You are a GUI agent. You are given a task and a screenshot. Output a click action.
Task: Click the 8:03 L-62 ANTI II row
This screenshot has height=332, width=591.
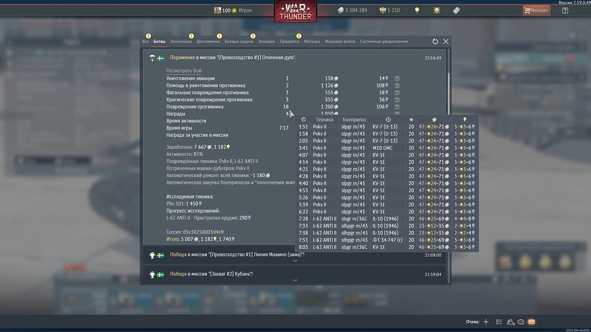click(x=387, y=247)
